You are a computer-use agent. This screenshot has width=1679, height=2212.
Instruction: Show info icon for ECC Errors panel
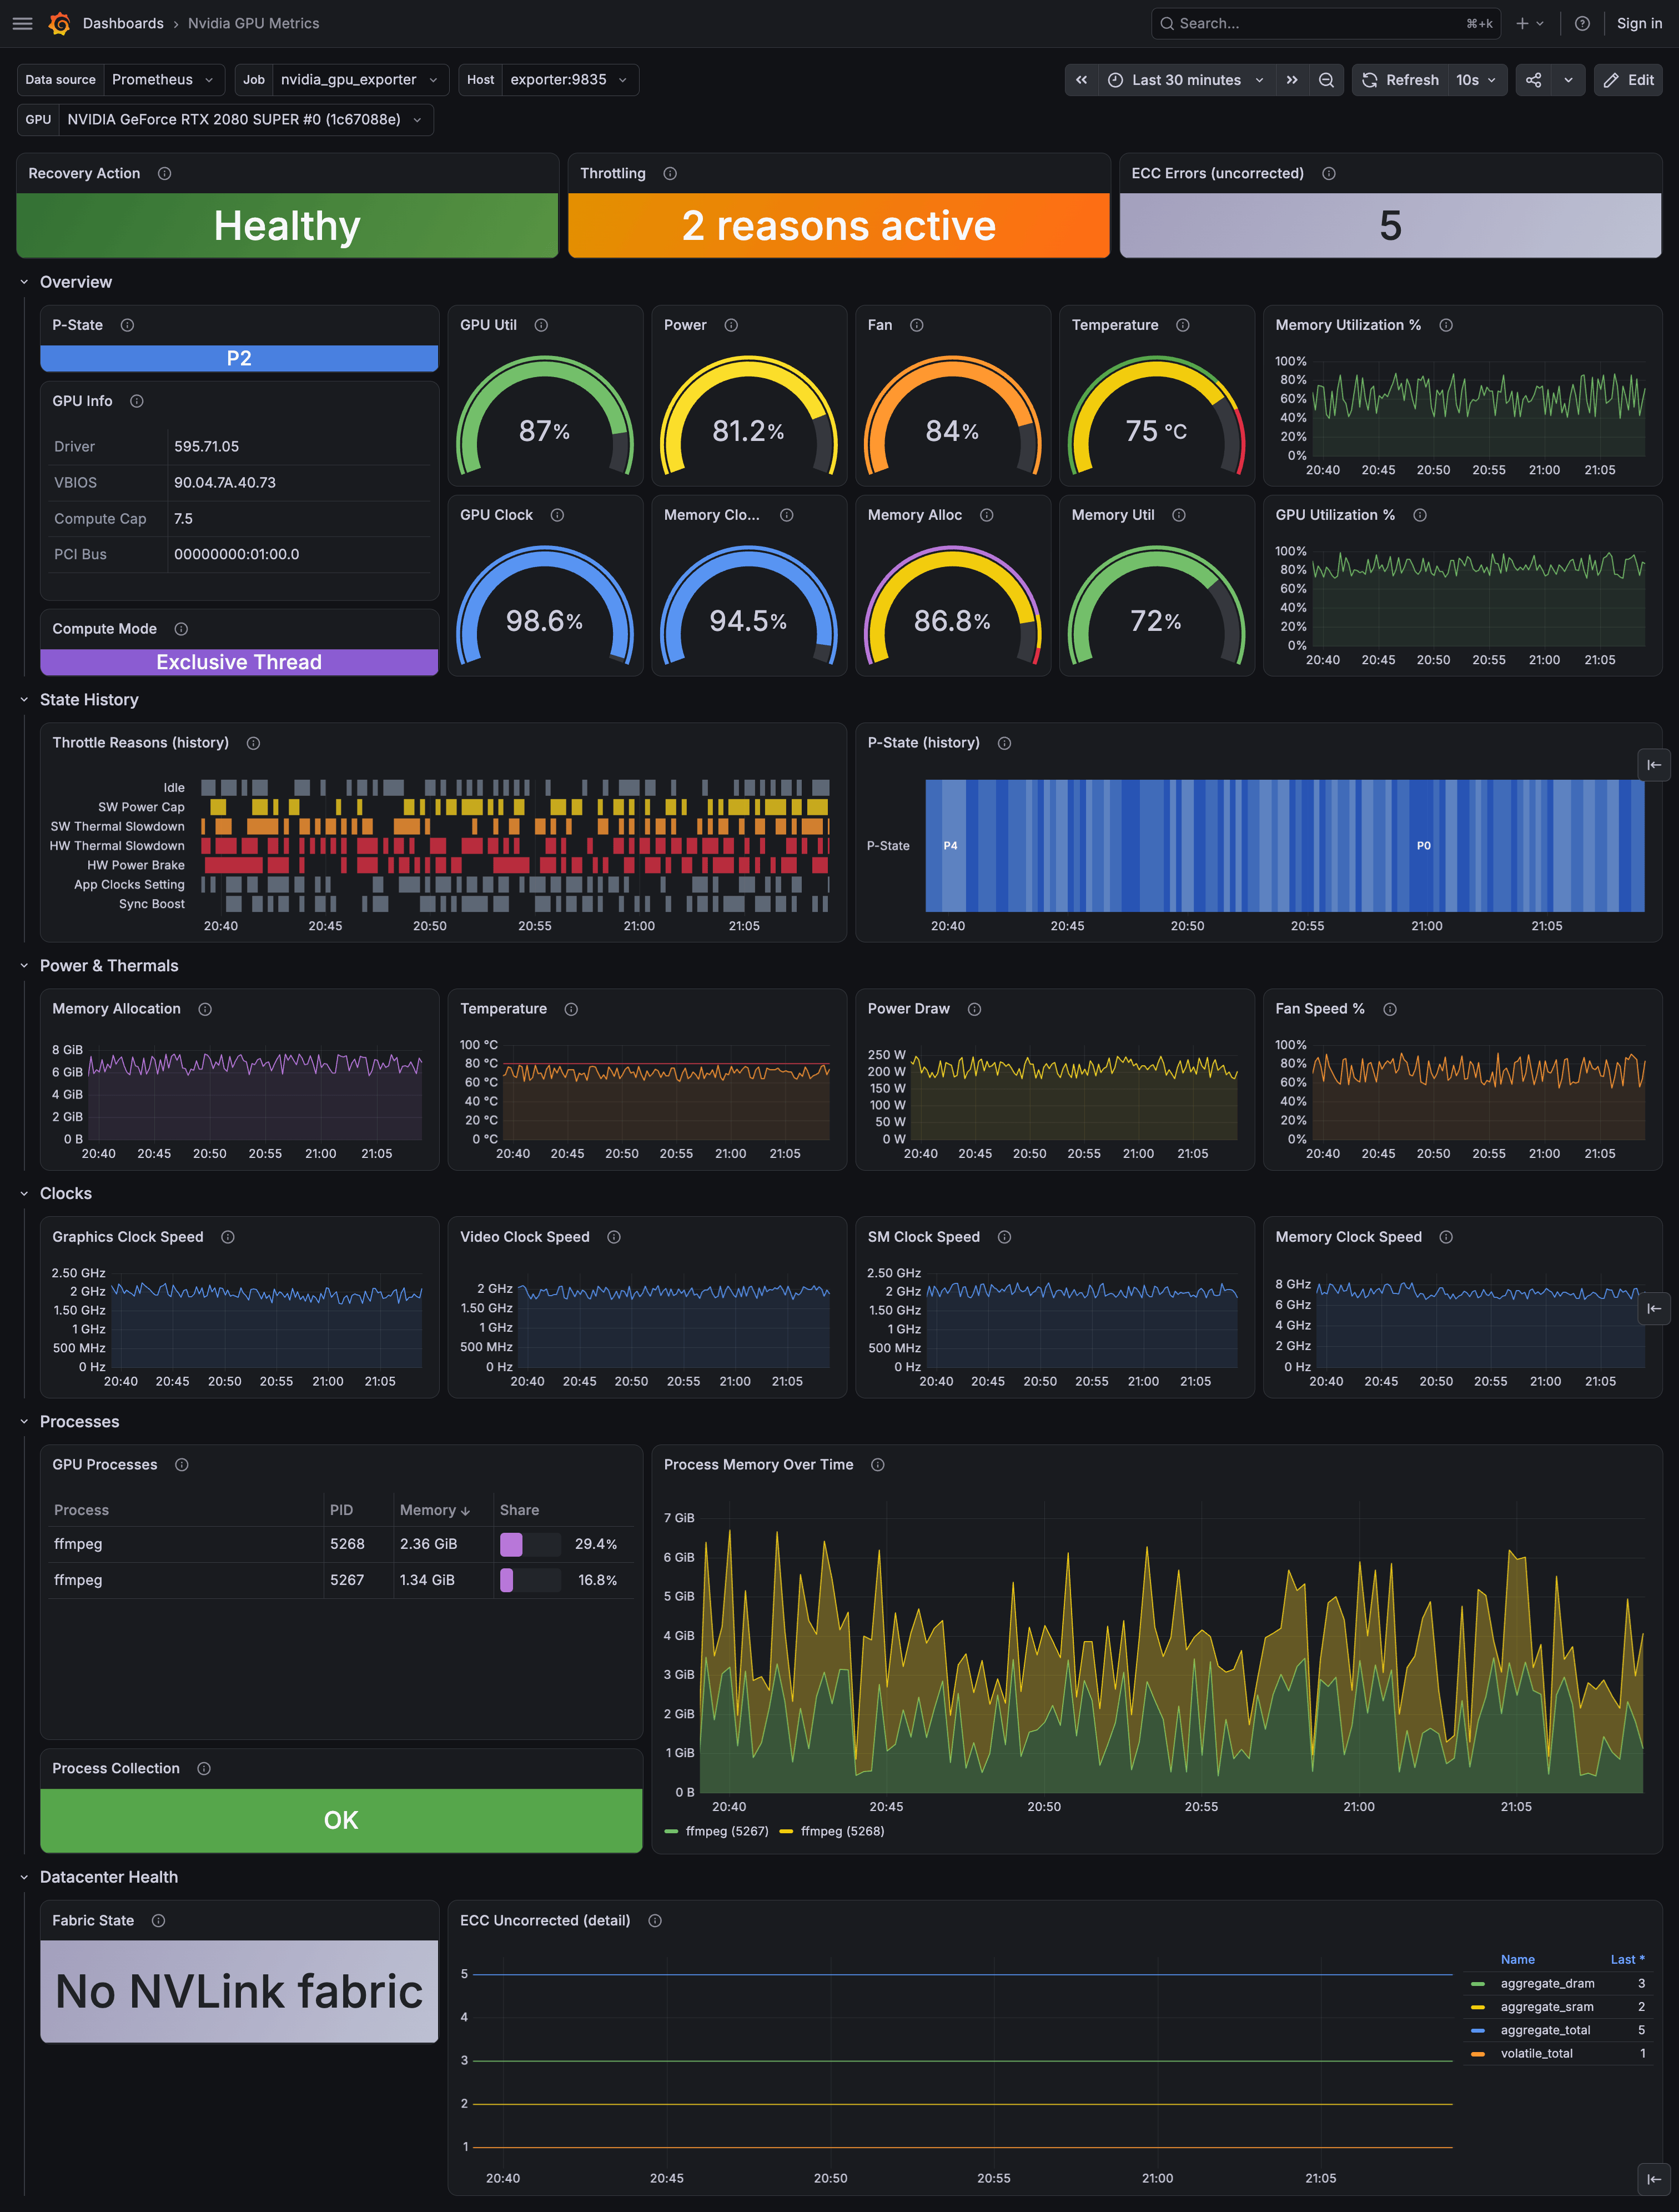(1328, 174)
